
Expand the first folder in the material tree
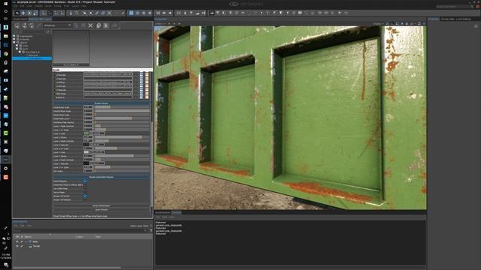coord(14,36)
